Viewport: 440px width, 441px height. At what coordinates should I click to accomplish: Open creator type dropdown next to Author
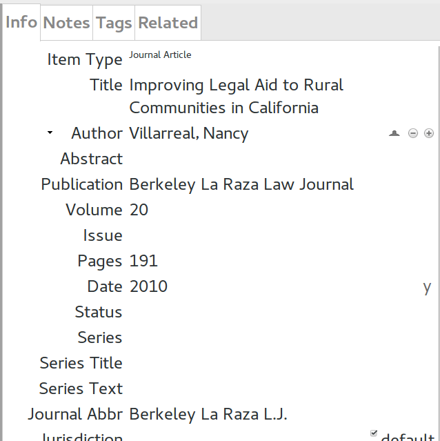(x=50, y=133)
